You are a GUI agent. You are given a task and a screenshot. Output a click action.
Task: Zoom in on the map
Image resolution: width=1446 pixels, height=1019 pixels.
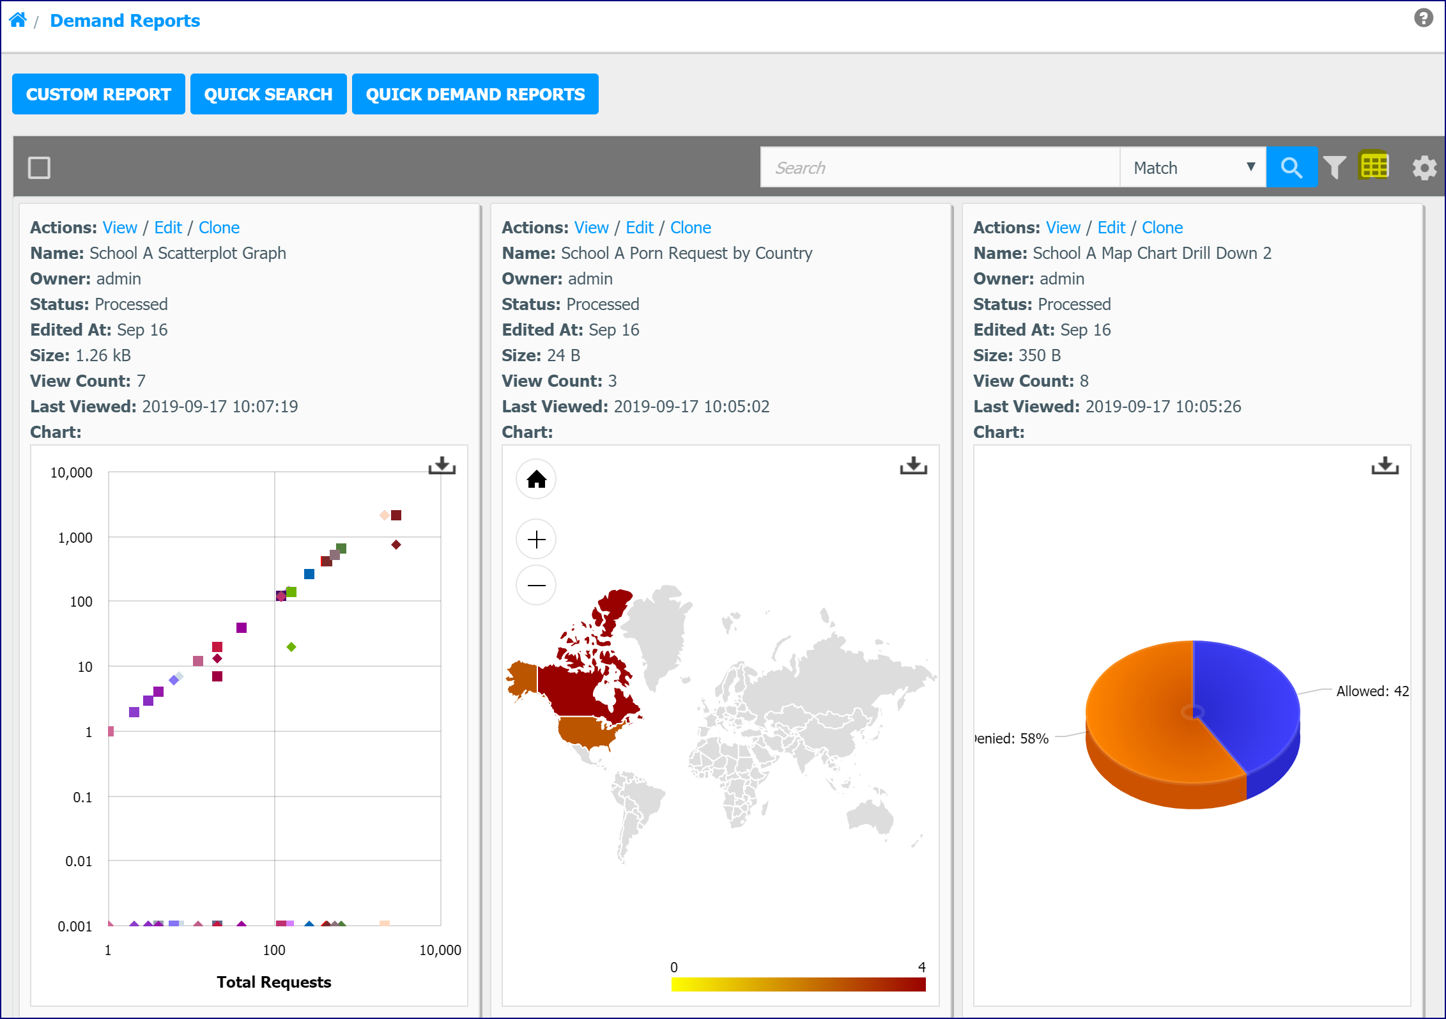[536, 540]
